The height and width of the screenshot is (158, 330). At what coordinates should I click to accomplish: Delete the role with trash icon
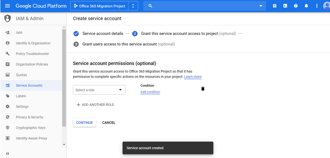[x=203, y=89]
